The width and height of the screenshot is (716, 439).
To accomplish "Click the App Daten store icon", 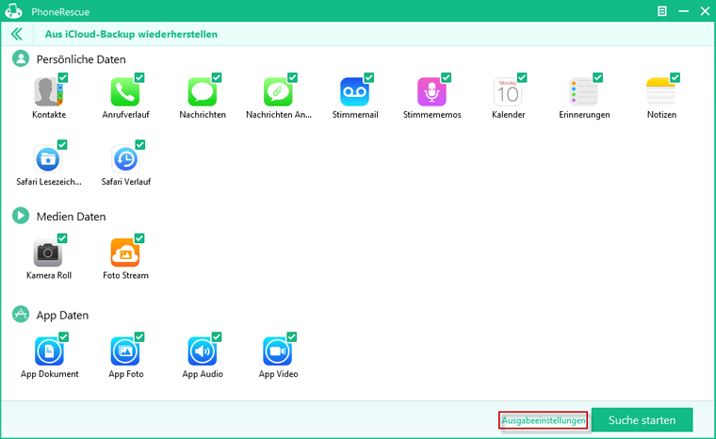I will (21, 315).
